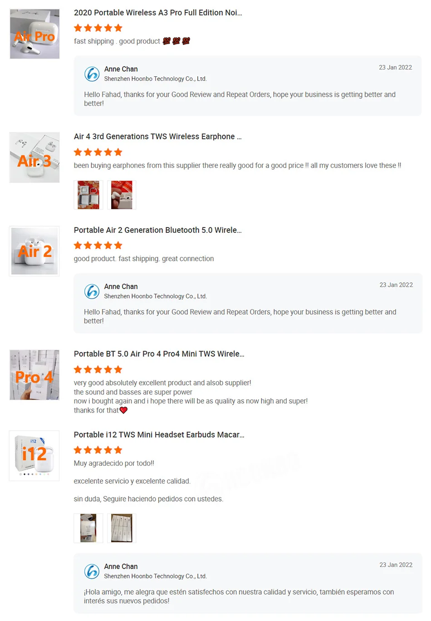Click the five-star rating of Air Pro review
This screenshot has width=431, height=621.
pos(98,28)
